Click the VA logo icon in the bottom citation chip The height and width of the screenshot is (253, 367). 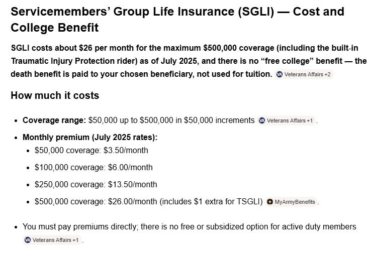pos(28,240)
